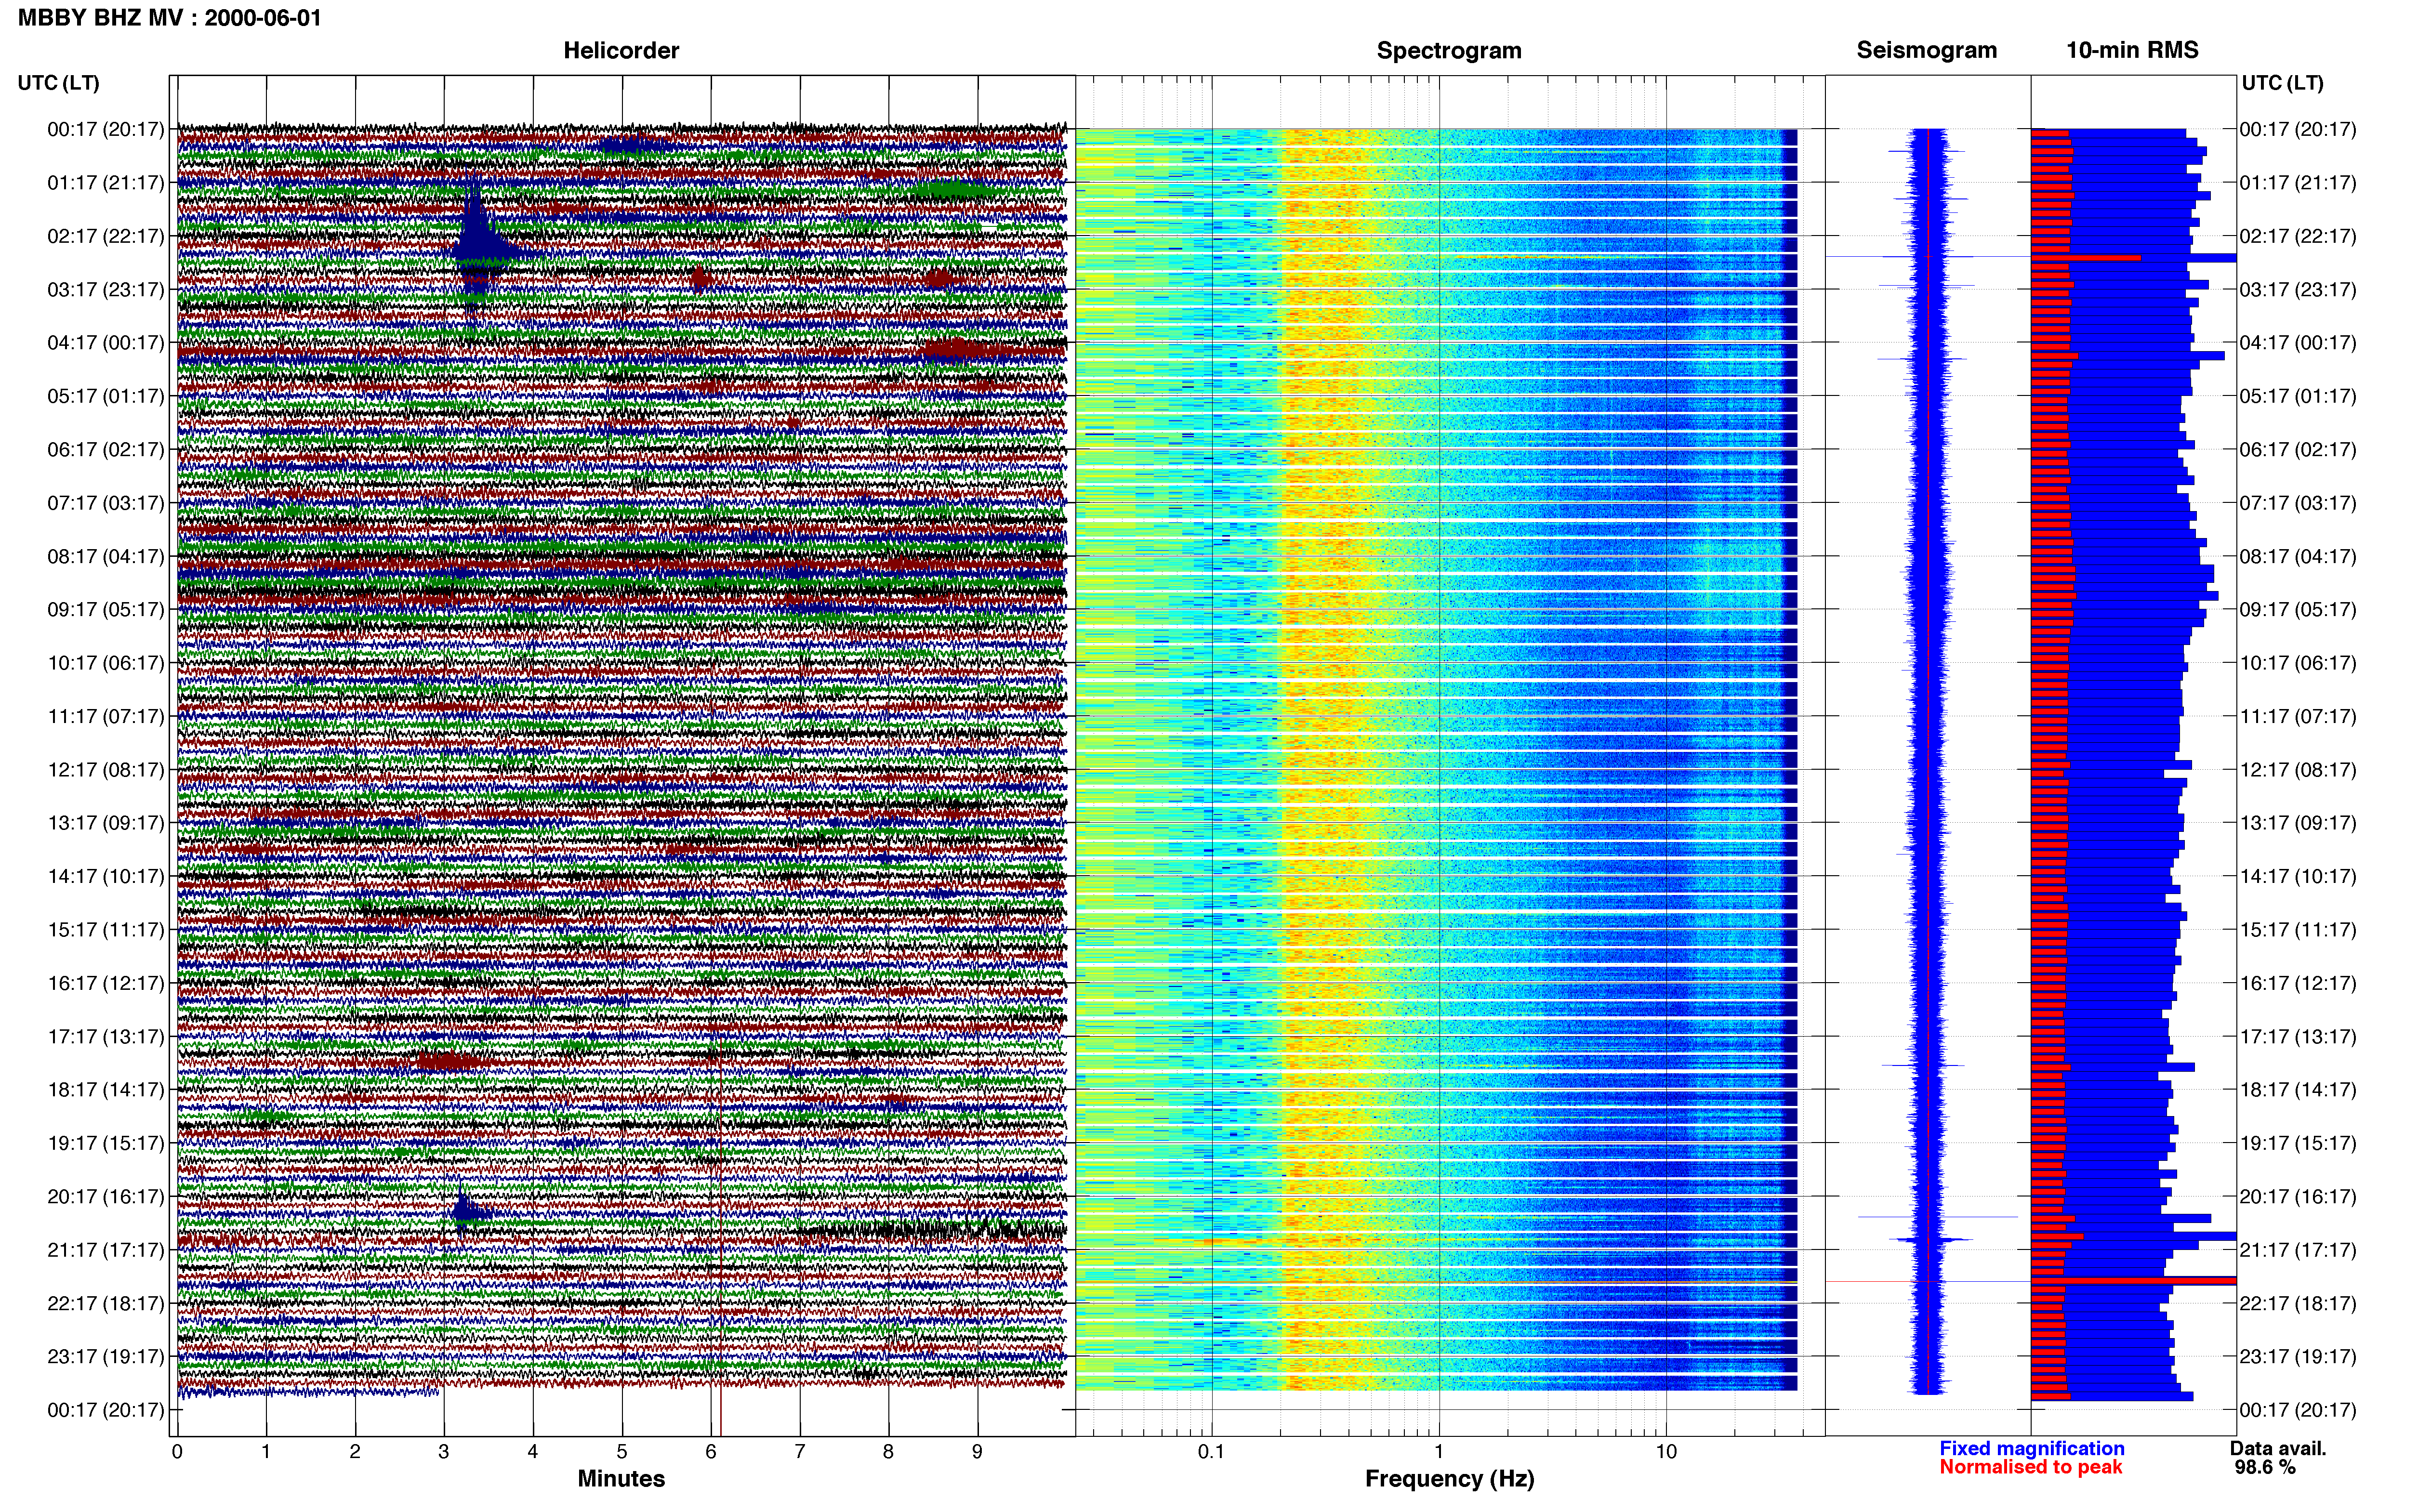Click the 'Data avail. 98.6 %' text

pyautogui.click(x=2278, y=1458)
